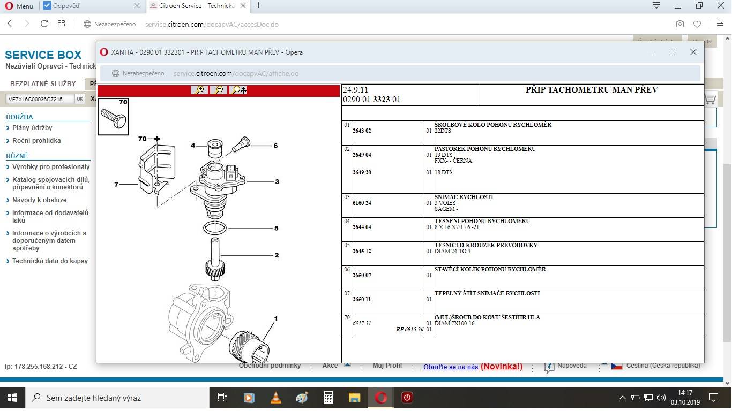Open the Calculator from taskbar
Image resolution: width=732 pixels, height=411 pixels.
(328, 398)
